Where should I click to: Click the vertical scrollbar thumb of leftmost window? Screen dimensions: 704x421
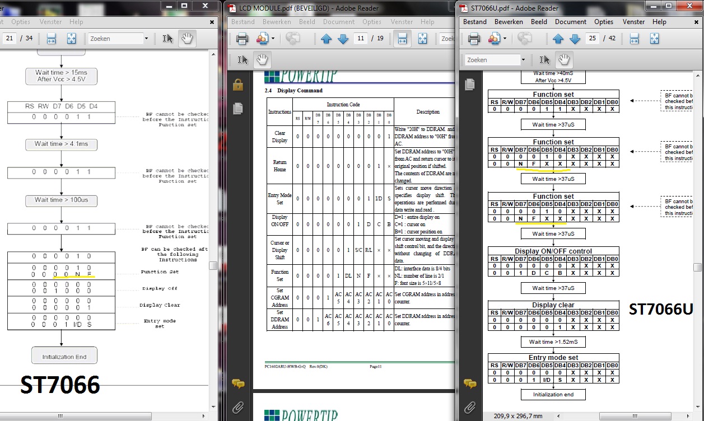[x=213, y=266]
